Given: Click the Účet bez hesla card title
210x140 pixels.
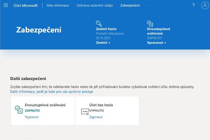Looking at the screenshot, I should coord(101,105).
